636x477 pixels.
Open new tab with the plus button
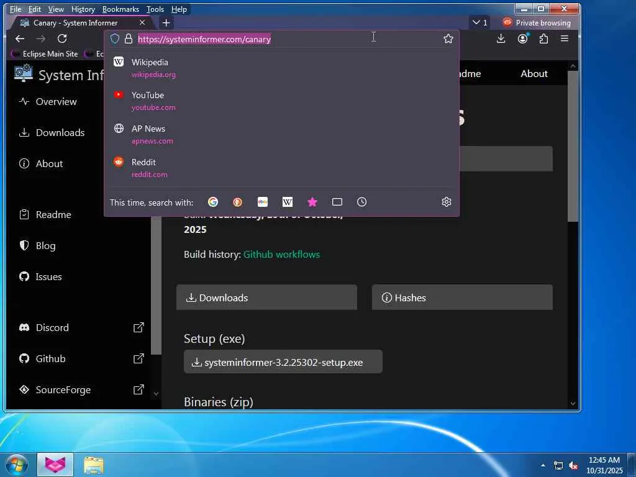[166, 23]
